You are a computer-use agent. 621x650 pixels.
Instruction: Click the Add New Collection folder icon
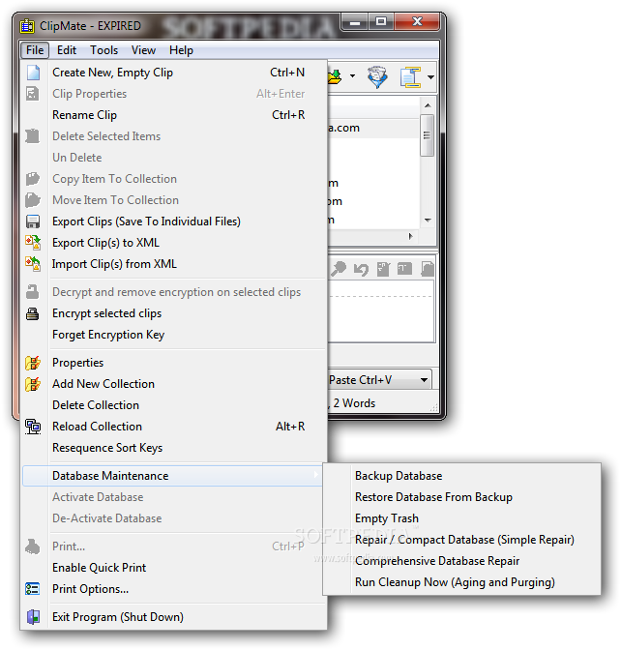tap(33, 384)
